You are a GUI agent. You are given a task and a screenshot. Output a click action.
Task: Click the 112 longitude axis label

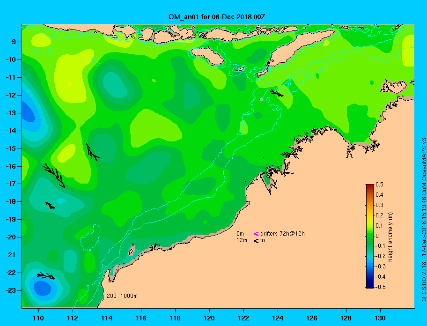pyautogui.click(x=73, y=318)
